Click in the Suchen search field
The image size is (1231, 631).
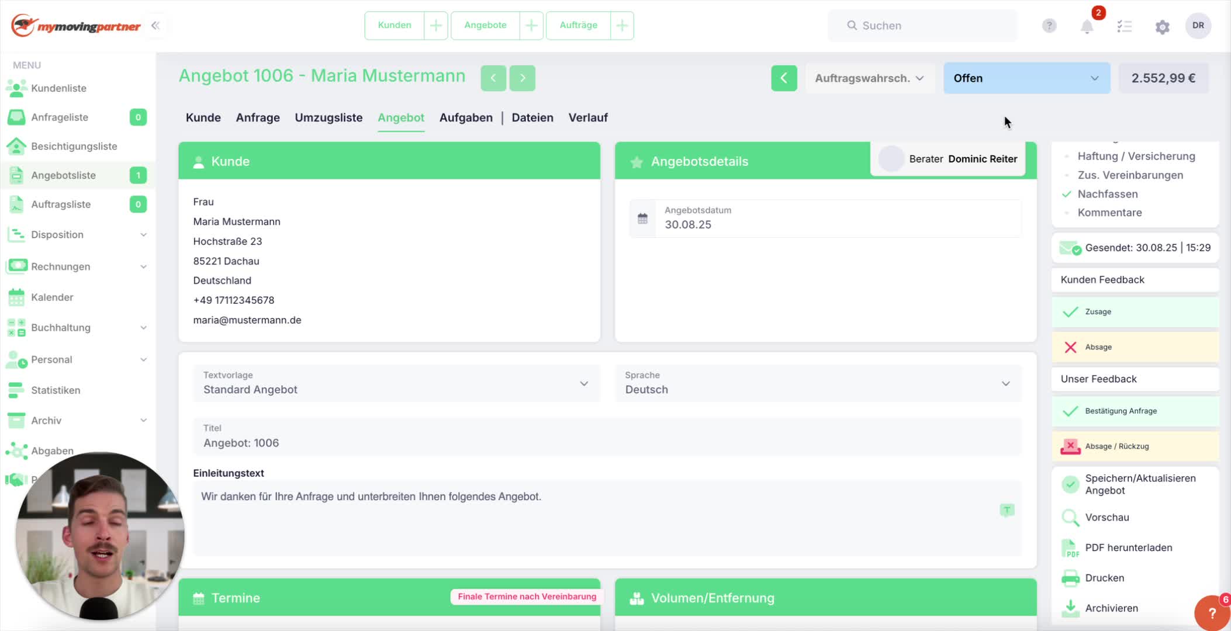click(922, 26)
